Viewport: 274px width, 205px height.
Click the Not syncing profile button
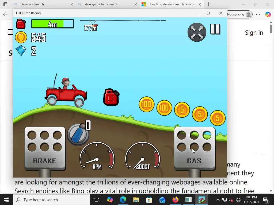239,14
